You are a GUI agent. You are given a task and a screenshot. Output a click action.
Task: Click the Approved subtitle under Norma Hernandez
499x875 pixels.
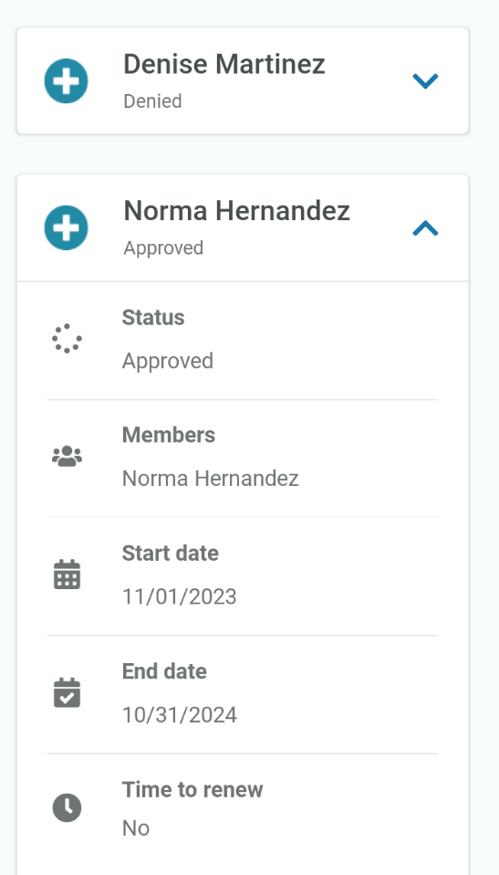point(163,248)
